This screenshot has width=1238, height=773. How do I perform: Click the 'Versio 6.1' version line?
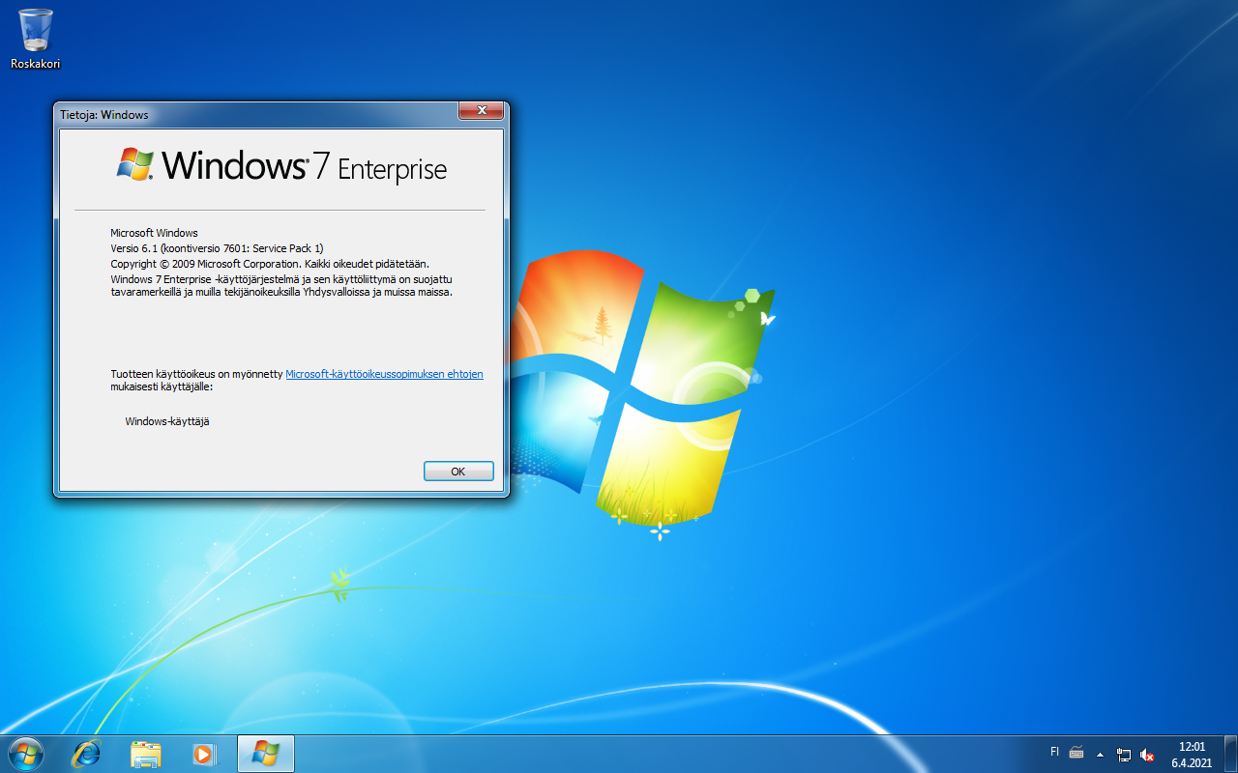(x=218, y=248)
